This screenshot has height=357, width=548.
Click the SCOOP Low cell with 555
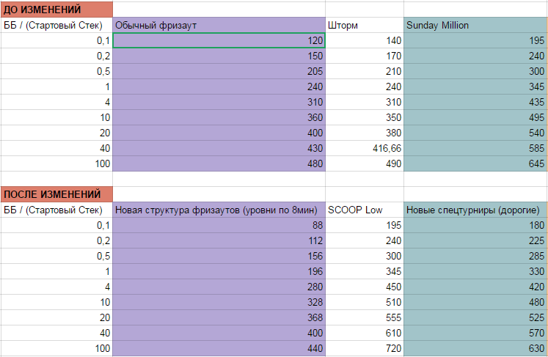(x=364, y=317)
